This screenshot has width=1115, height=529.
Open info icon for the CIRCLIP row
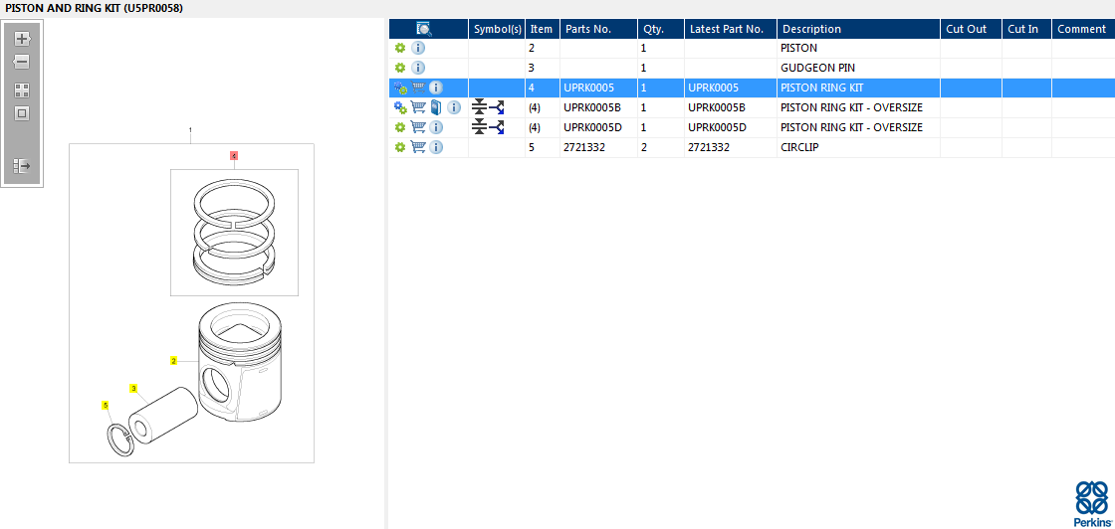pos(436,148)
